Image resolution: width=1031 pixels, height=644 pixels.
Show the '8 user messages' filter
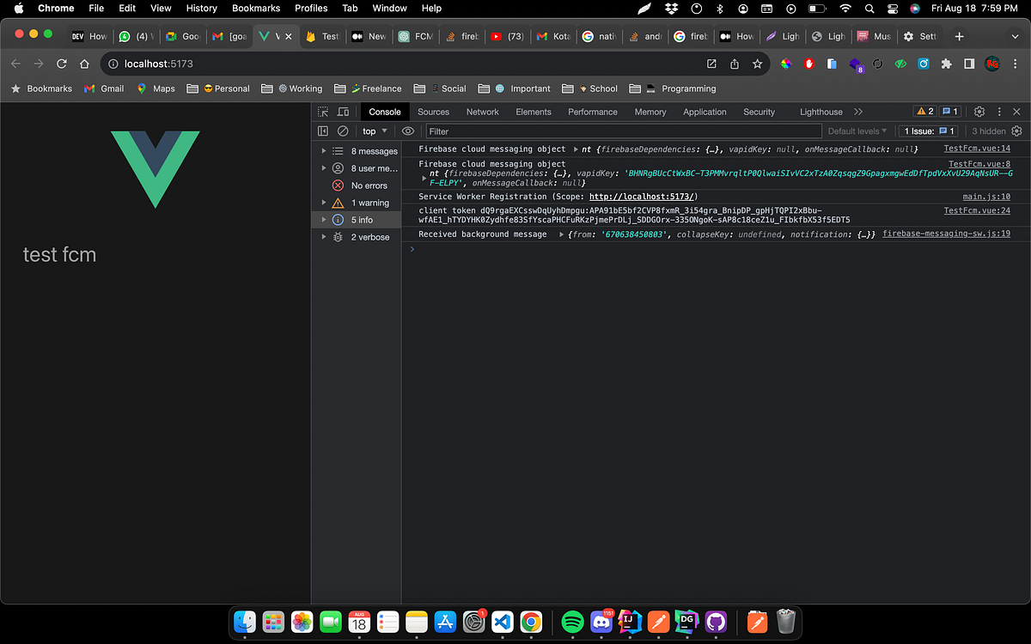365,168
